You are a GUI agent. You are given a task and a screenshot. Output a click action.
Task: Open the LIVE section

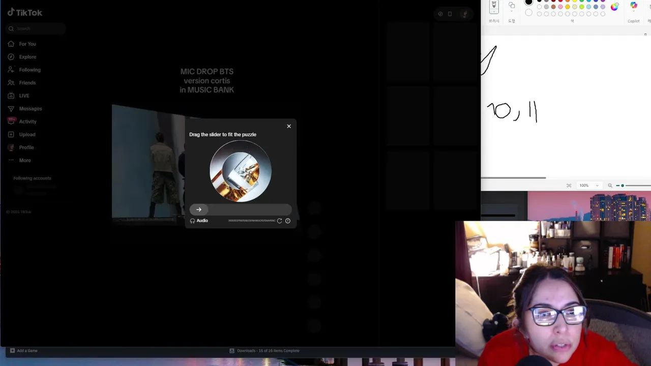pyautogui.click(x=18, y=96)
